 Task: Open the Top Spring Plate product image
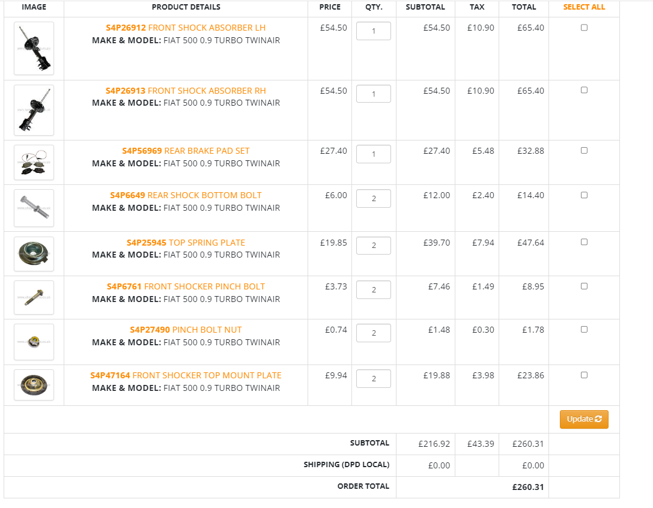click(x=34, y=254)
